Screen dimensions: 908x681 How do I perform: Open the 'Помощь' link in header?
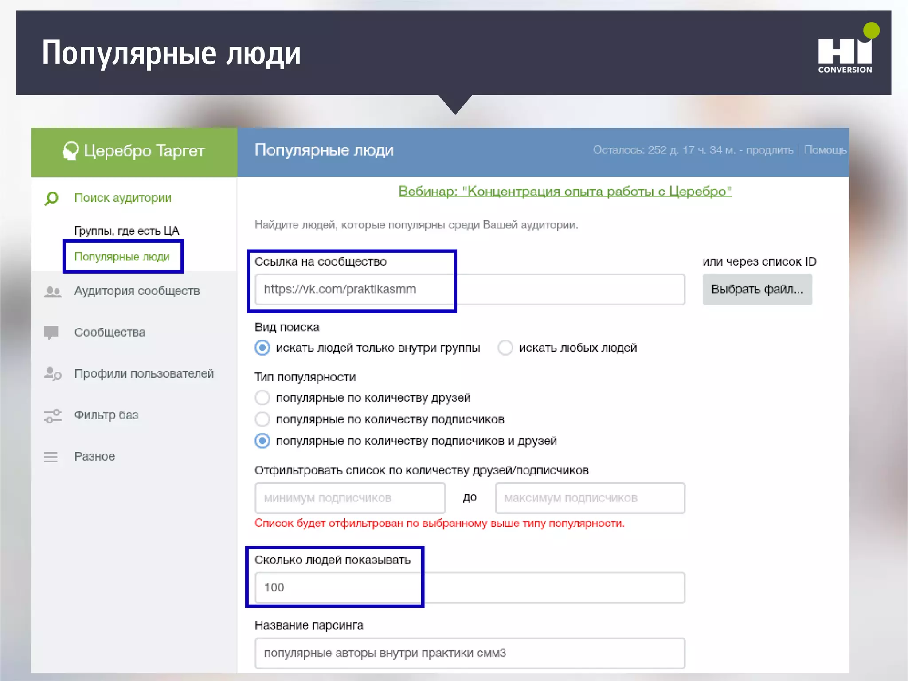[x=825, y=150]
